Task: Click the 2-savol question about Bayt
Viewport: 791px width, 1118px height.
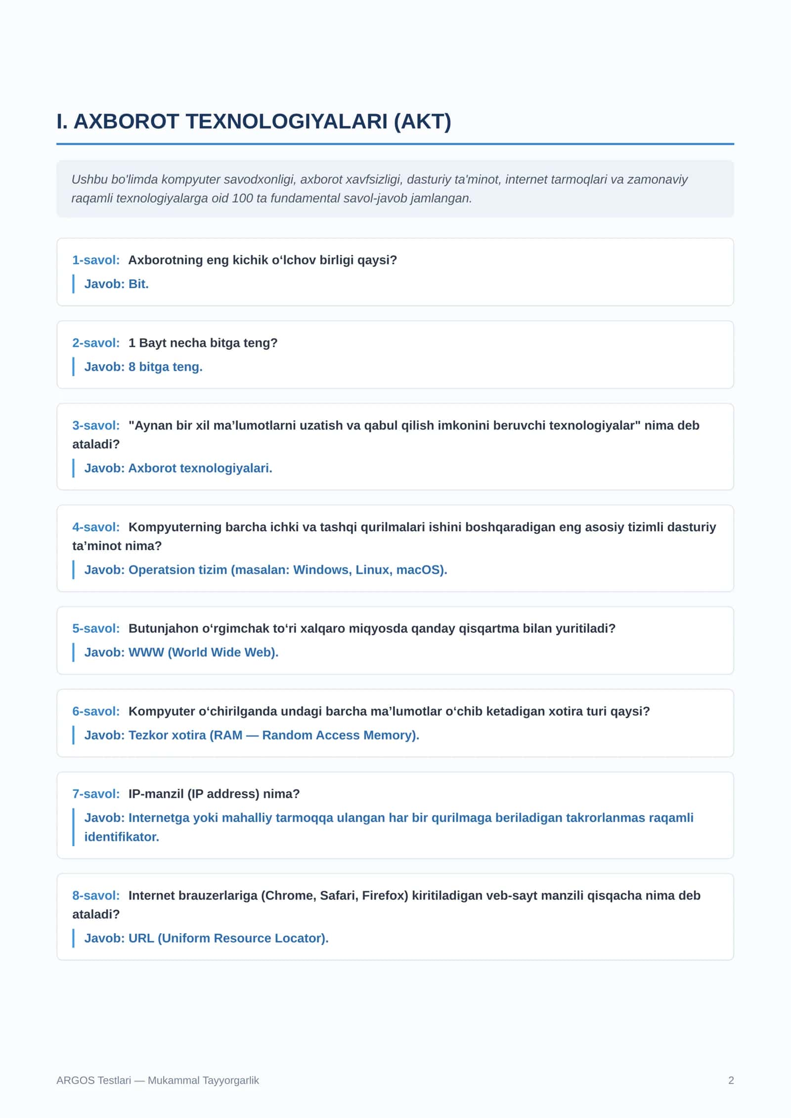Action: click(x=203, y=343)
